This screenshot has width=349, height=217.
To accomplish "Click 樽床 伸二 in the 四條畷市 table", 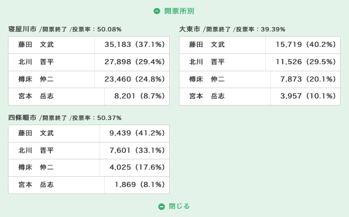I will [36, 167].
